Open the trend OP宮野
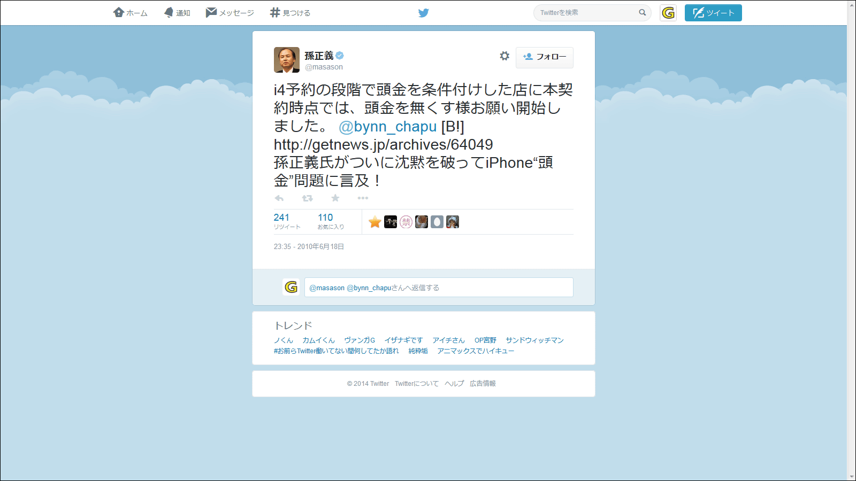856x481 pixels. point(485,340)
